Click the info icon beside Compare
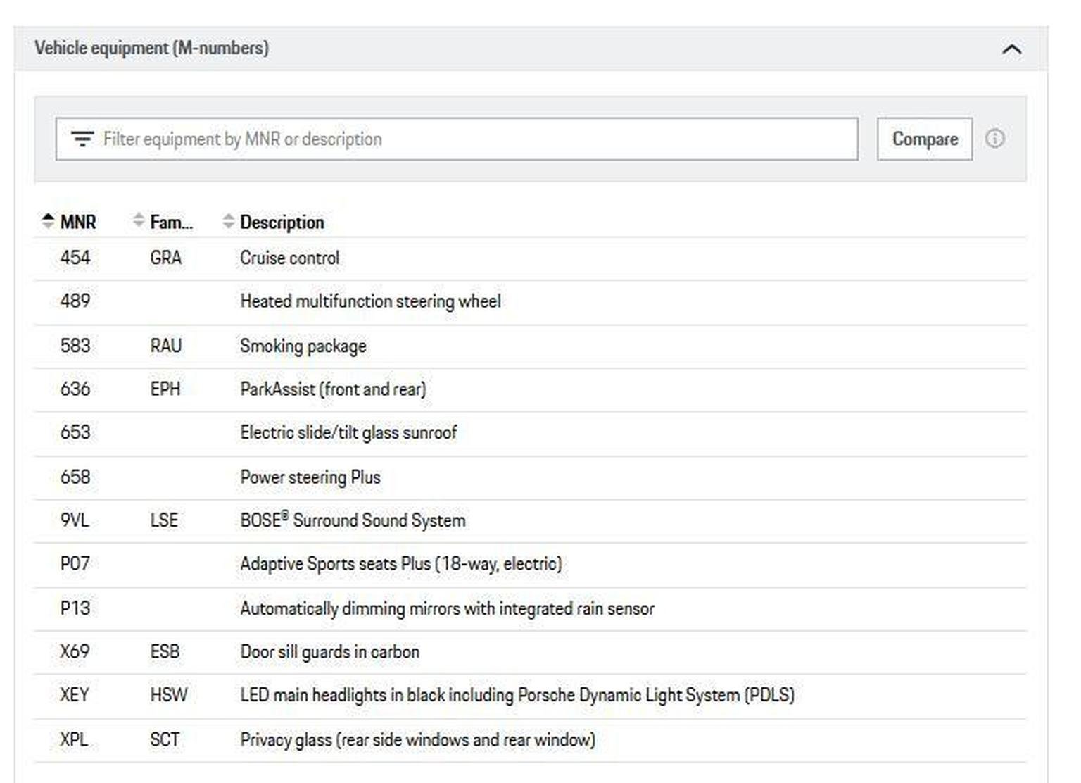 tap(994, 139)
